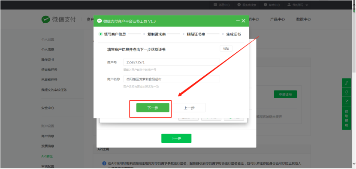Click the link icon in the right floating bar
356x169 pixels.
pos(347,83)
